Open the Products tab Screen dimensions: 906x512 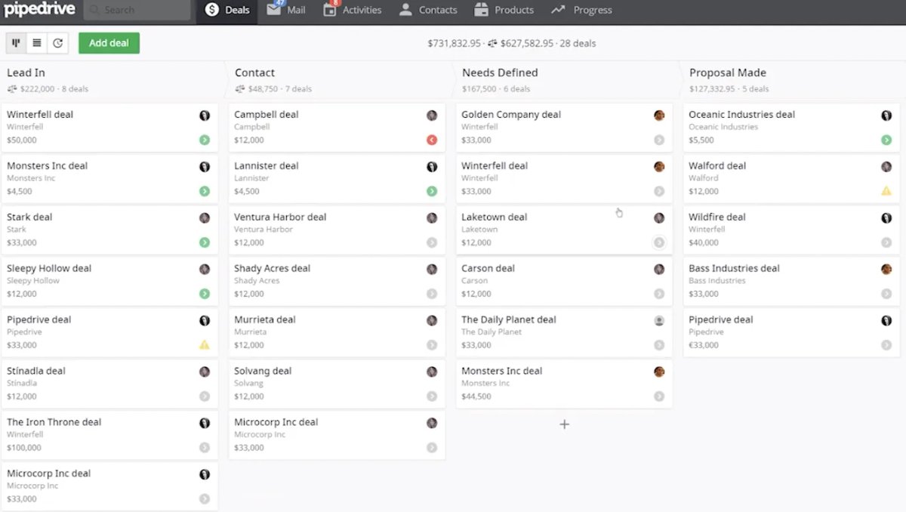coord(504,10)
